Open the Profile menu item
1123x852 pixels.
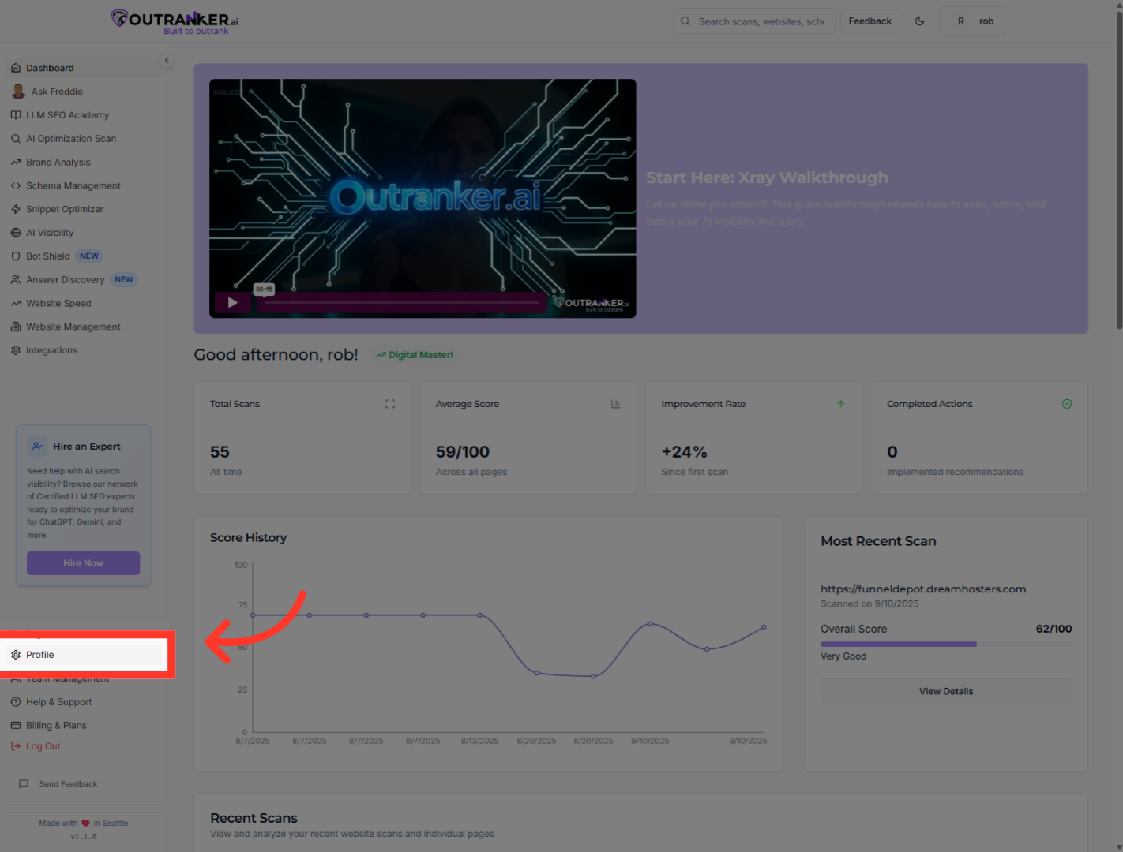[x=85, y=655]
